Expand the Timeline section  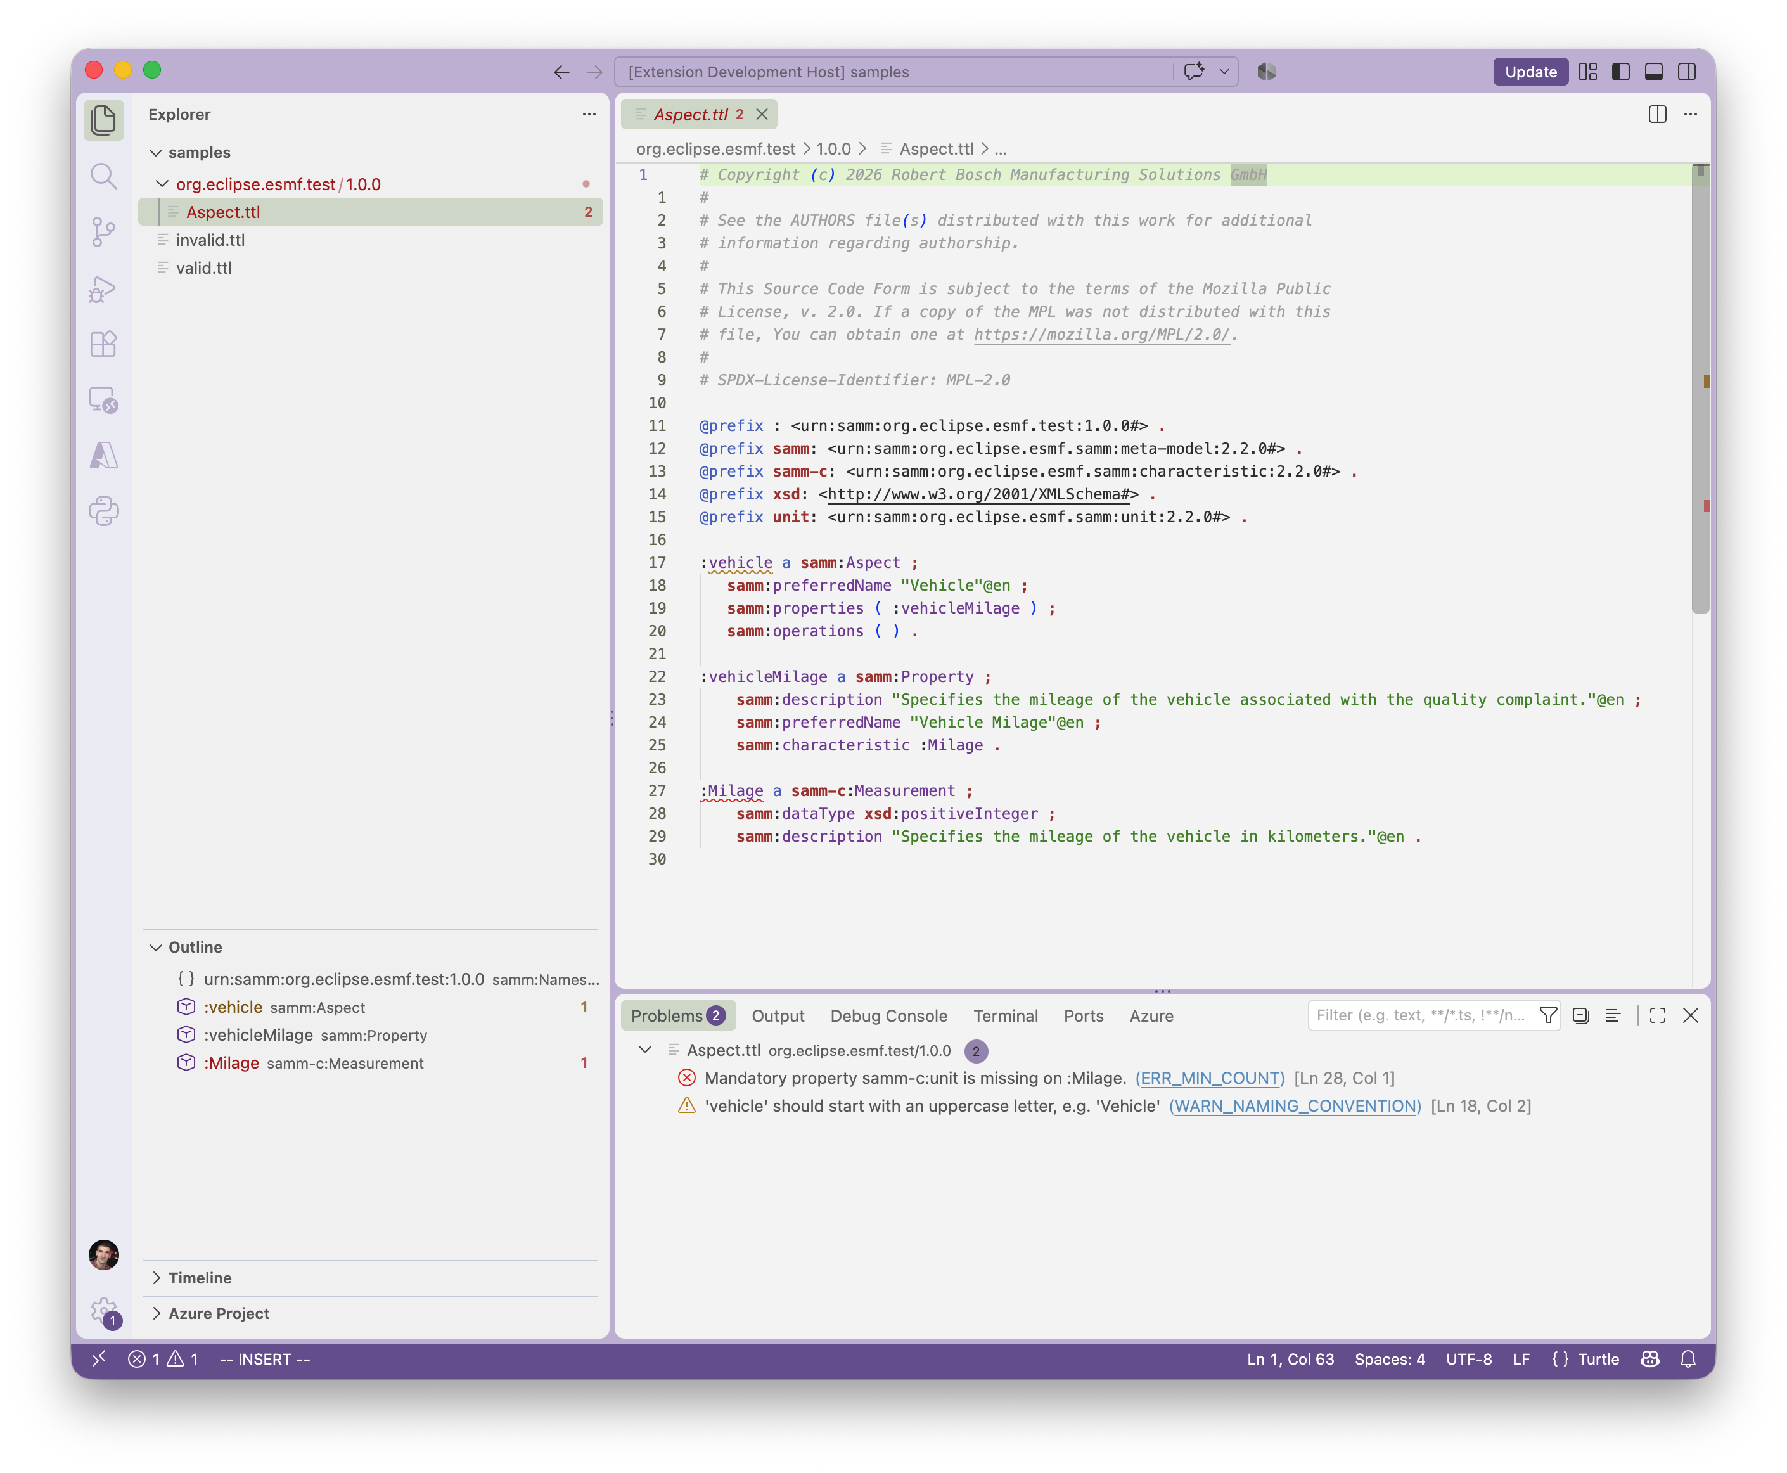coord(156,1278)
